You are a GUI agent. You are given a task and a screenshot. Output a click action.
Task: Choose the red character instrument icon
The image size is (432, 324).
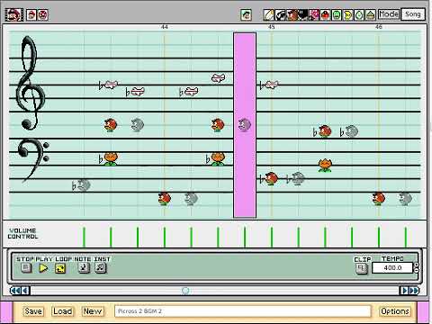tap(325, 14)
